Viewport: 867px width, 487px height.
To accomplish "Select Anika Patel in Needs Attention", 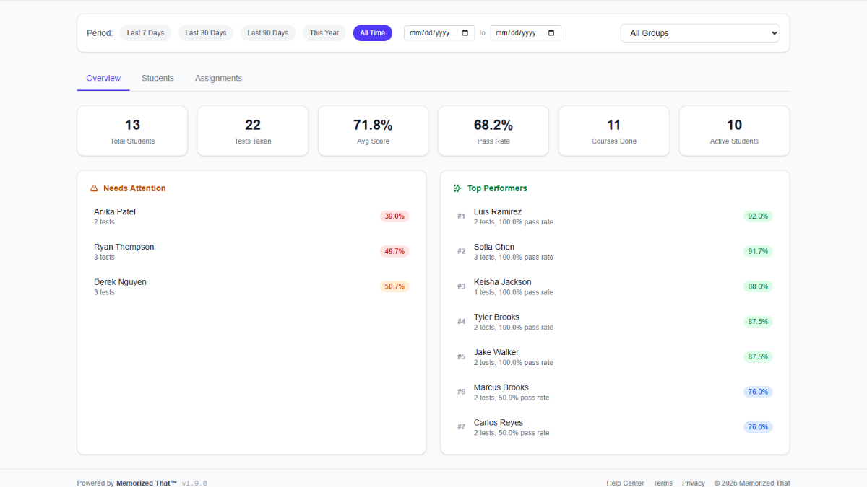I will pos(251,216).
